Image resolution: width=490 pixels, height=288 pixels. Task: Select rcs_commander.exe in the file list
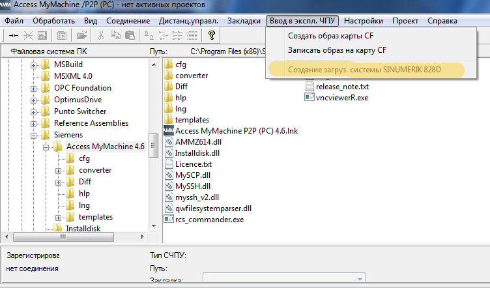coord(209,220)
